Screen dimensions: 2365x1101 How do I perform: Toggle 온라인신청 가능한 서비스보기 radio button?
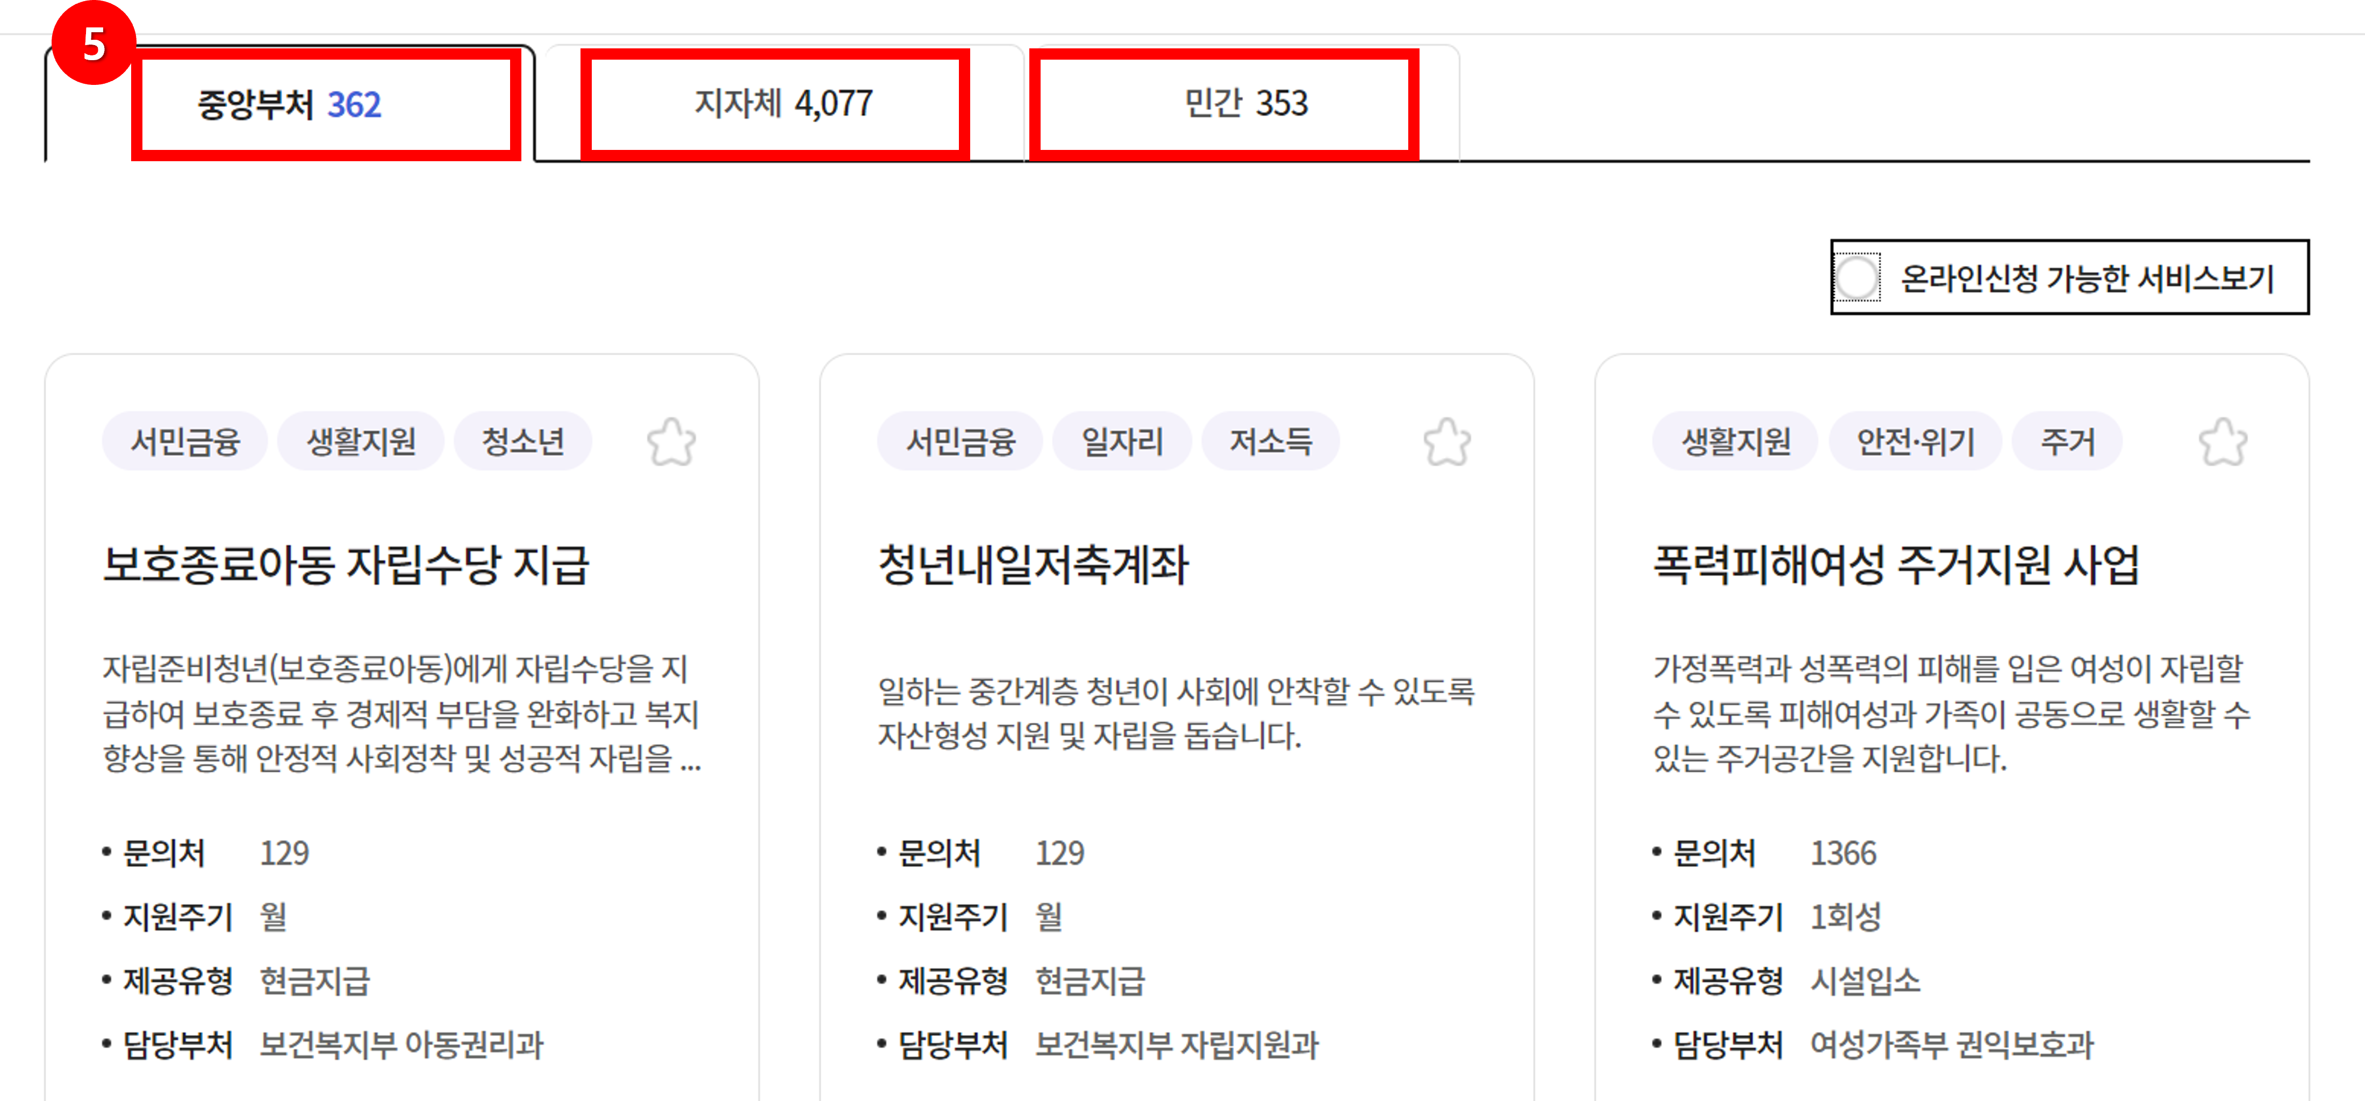point(1857,277)
